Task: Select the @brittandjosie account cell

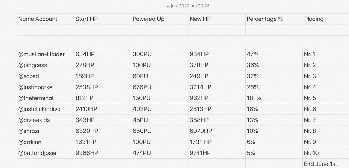Action: pos(46,153)
